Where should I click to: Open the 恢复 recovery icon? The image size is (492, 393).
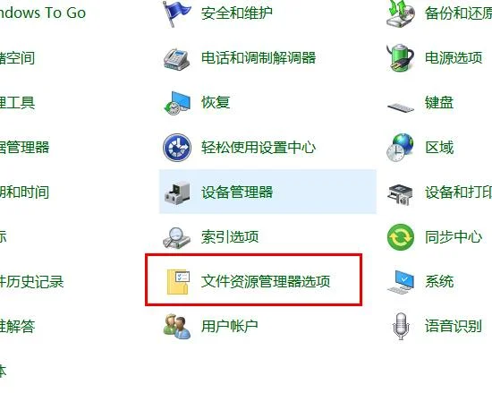coord(177,103)
